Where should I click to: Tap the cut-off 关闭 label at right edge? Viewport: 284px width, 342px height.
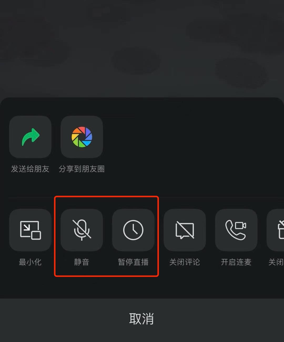276,262
